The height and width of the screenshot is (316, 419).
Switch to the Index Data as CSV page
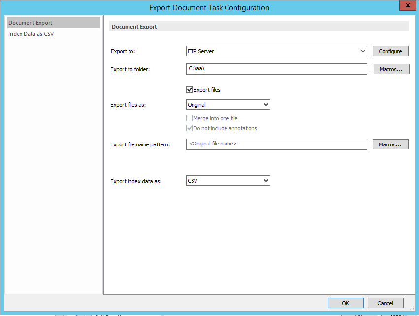32,34
